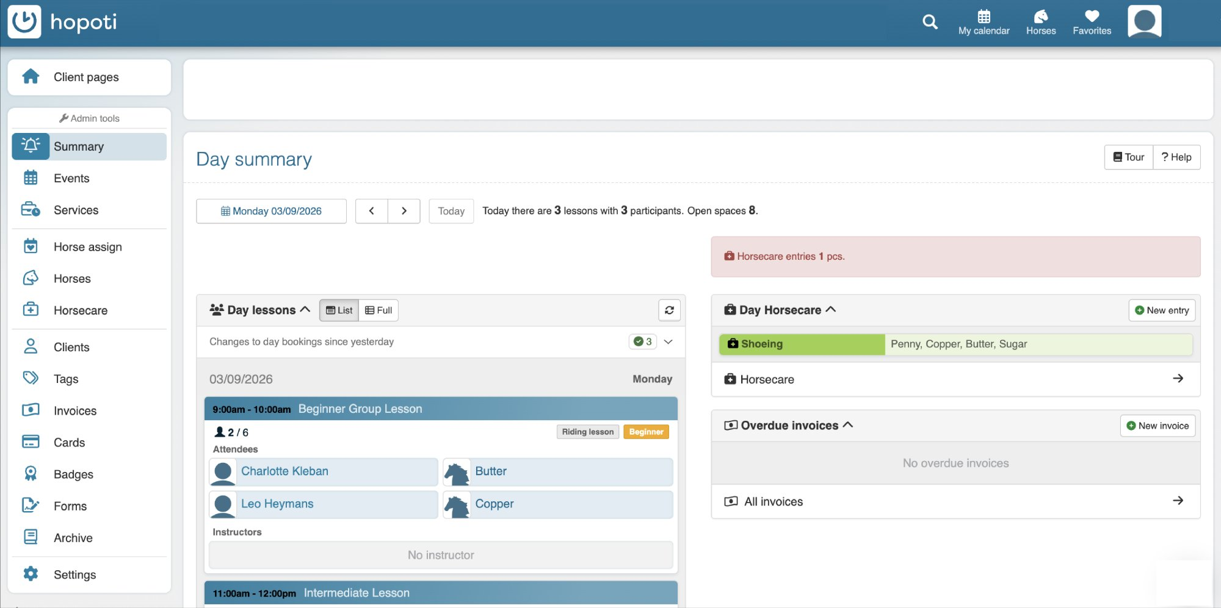This screenshot has height=608, width=1221.
Task: Expand changes to day bookings since yesterday
Action: coord(668,342)
